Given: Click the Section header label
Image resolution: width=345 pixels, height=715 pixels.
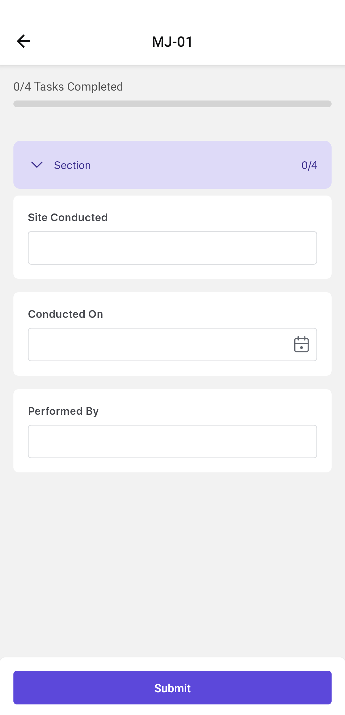Looking at the screenshot, I should pos(72,165).
